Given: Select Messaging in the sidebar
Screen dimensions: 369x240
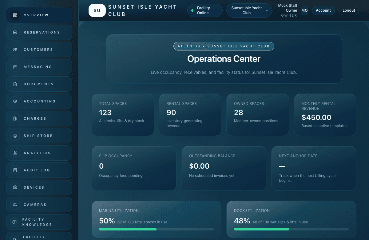Looking at the screenshot, I should 39,67.
